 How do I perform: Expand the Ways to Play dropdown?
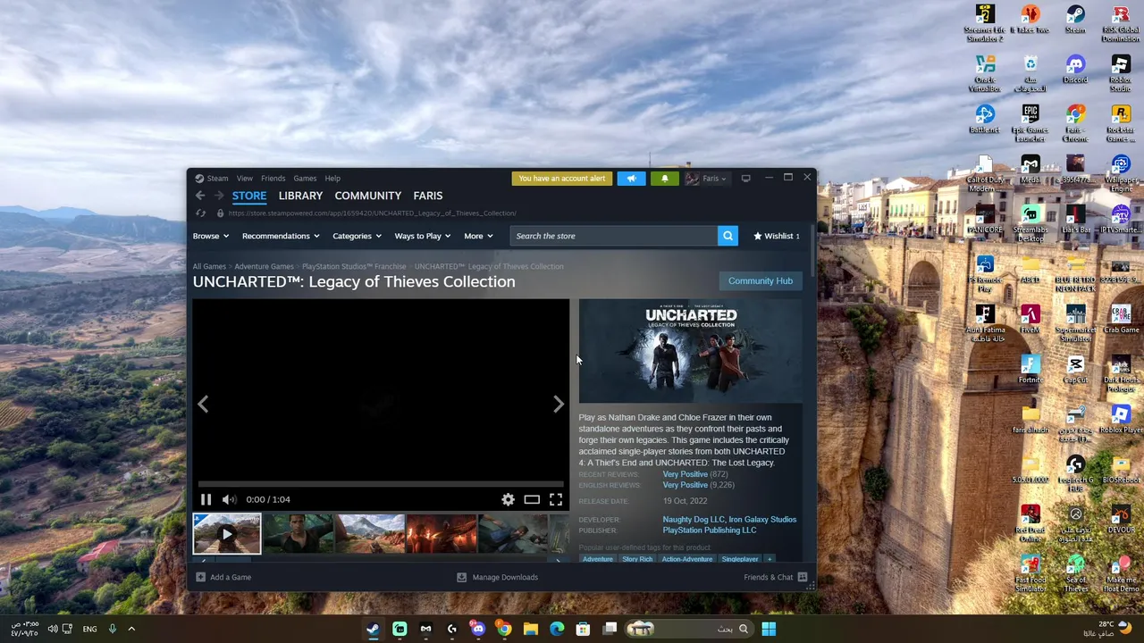click(423, 236)
